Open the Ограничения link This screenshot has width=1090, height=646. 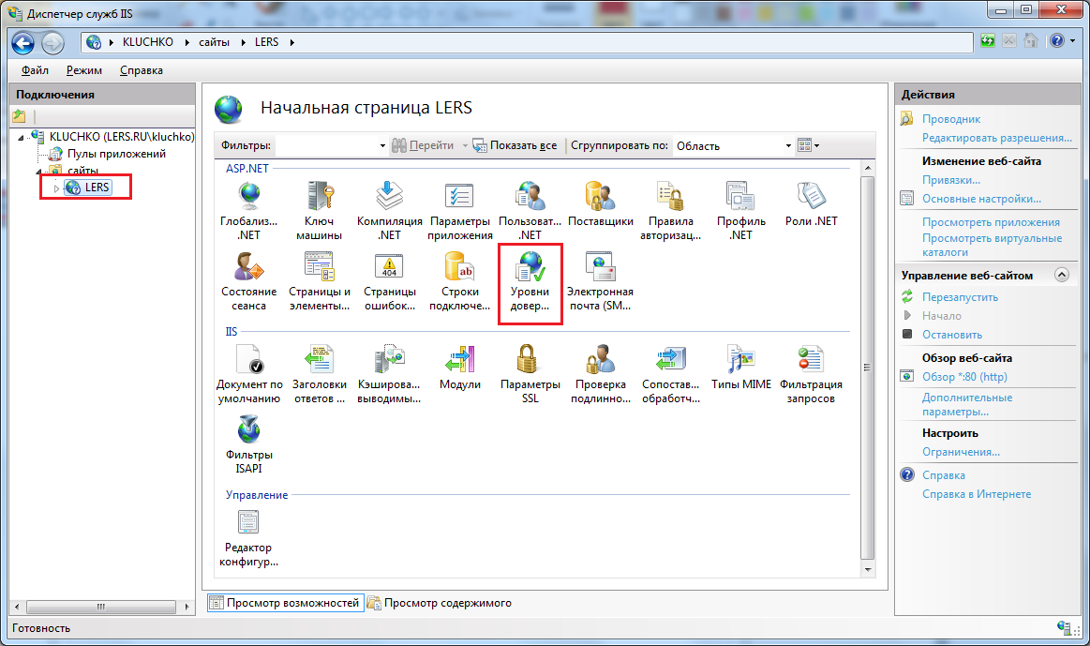(x=961, y=452)
